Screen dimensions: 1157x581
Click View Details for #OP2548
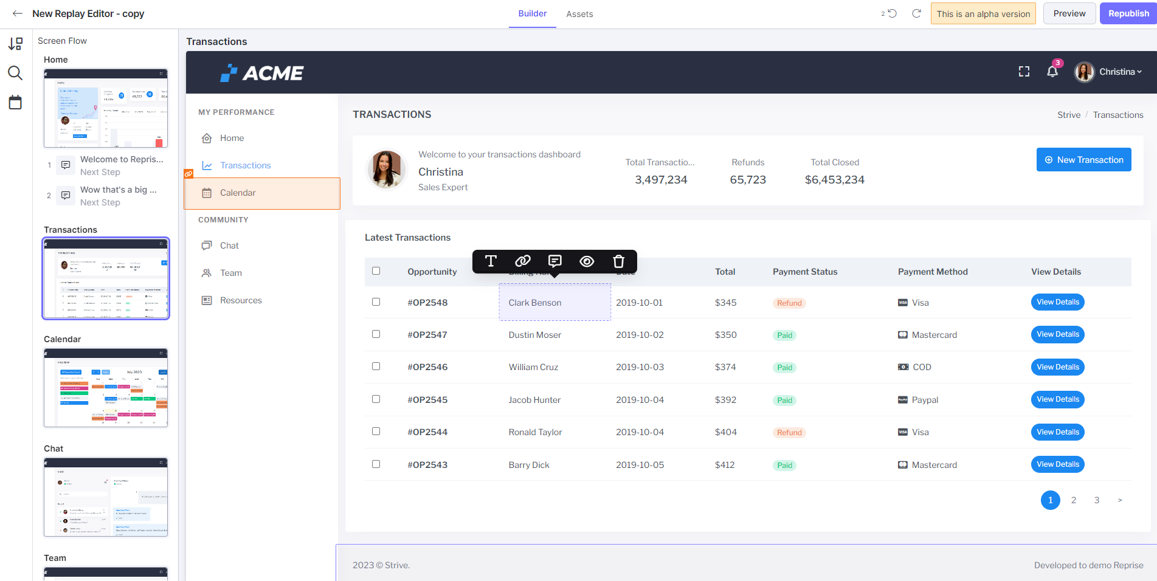click(x=1058, y=302)
